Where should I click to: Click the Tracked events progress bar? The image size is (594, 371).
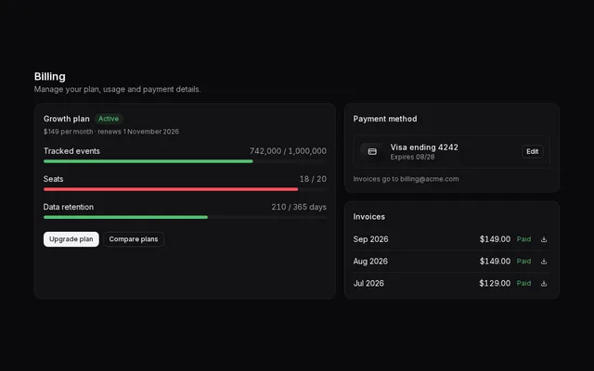tap(185, 161)
